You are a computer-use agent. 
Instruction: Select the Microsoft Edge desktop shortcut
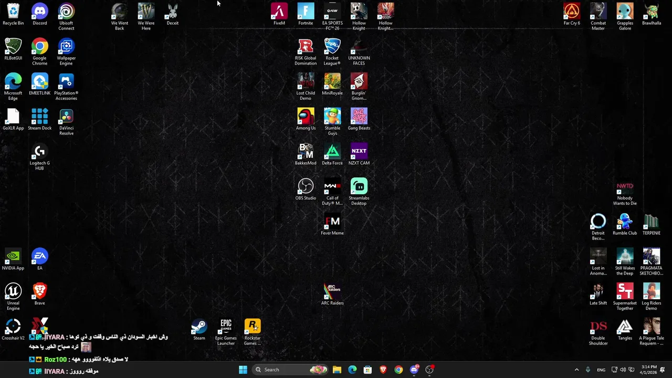[x=13, y=87]
